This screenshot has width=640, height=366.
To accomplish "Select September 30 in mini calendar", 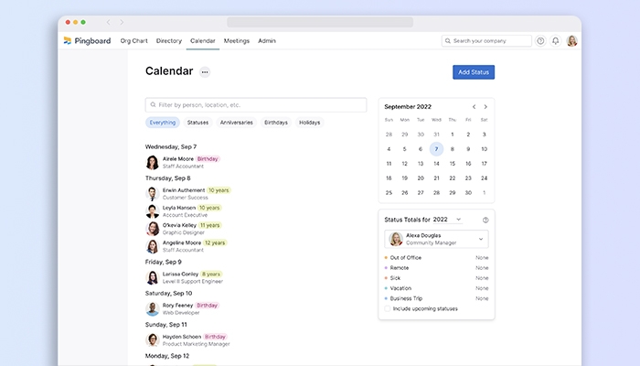I will coord(468,193).
